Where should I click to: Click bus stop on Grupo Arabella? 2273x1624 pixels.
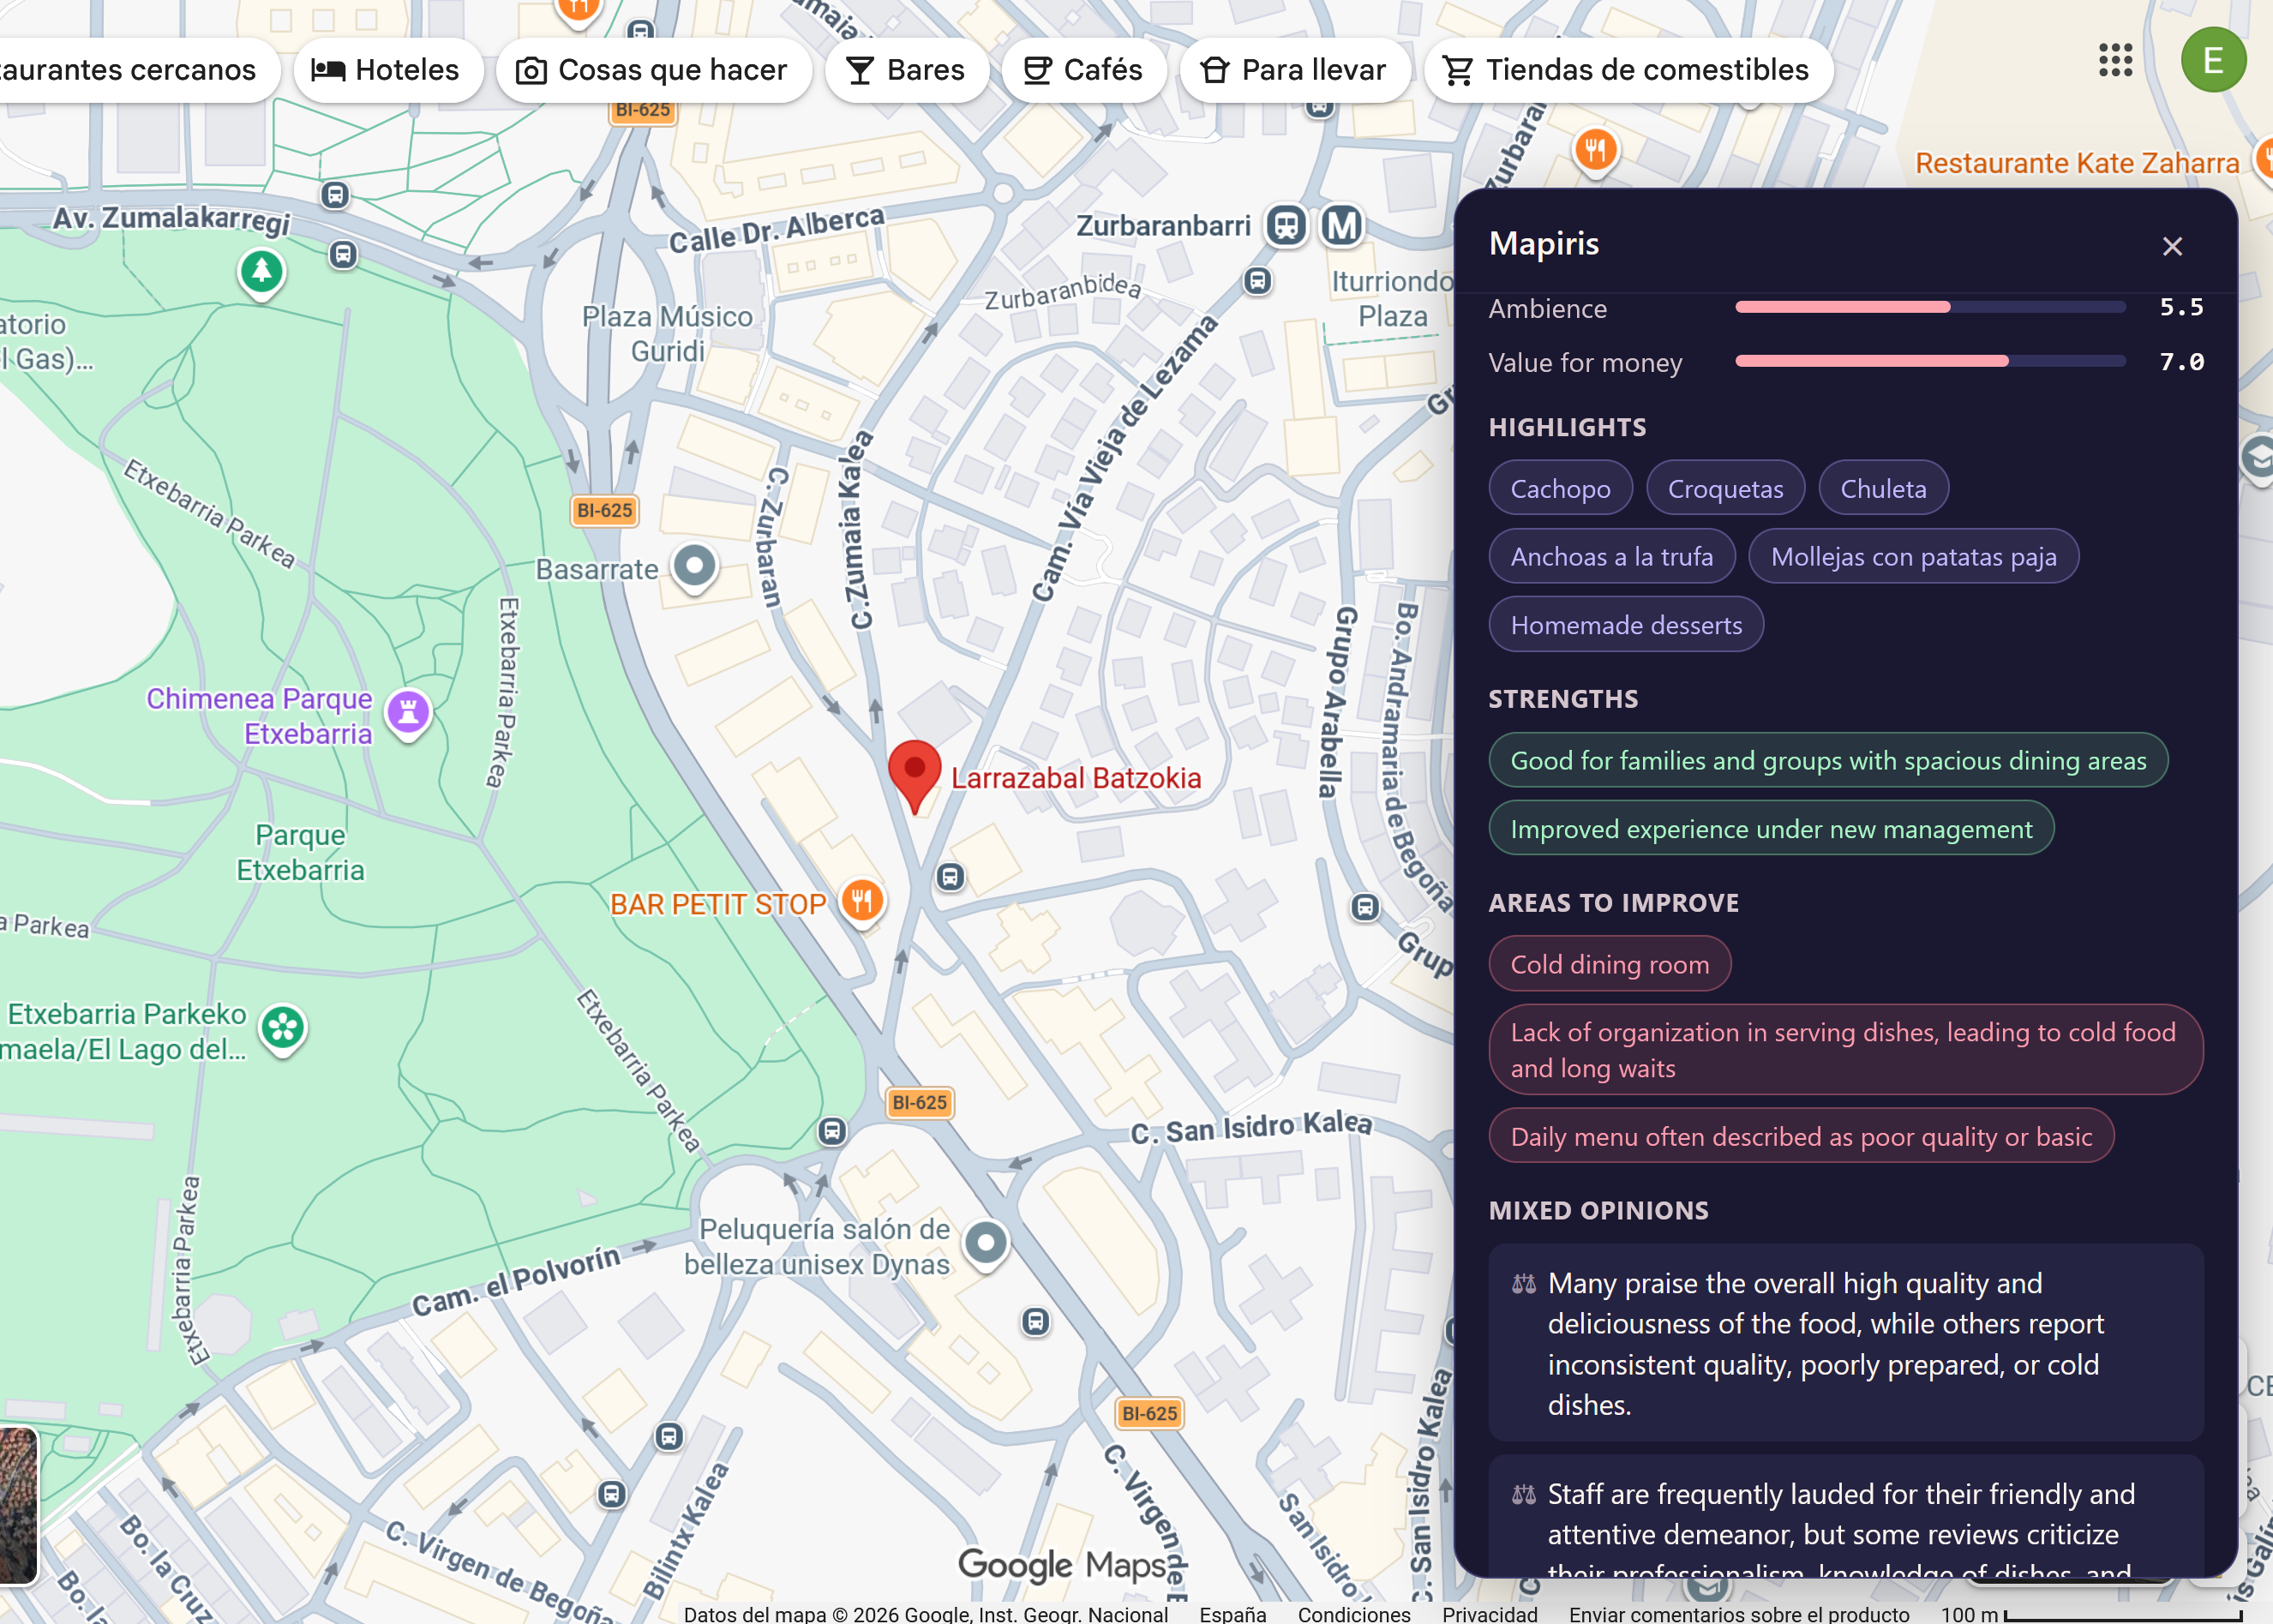[1365, 908]
